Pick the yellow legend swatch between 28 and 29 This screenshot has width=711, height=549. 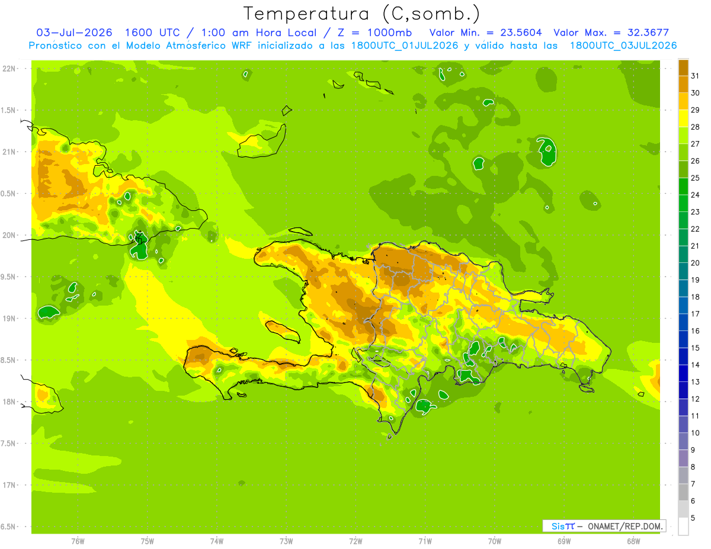point(683,118)
